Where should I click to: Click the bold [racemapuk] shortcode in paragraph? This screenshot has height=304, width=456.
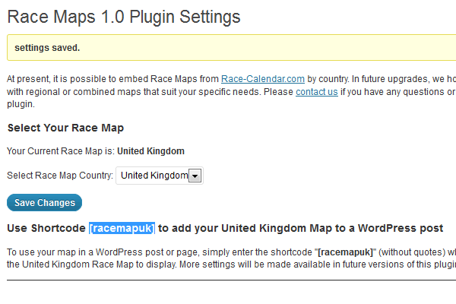pyautogui.click(x=345, y=252)
